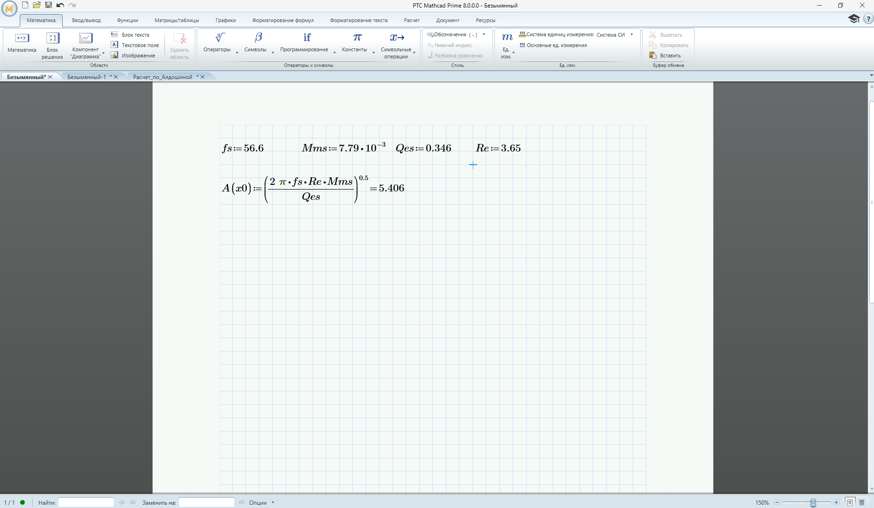This screenshot has height=508, width=874.
Task: Click the replace arrow button
Action: (x=242, y=502)
